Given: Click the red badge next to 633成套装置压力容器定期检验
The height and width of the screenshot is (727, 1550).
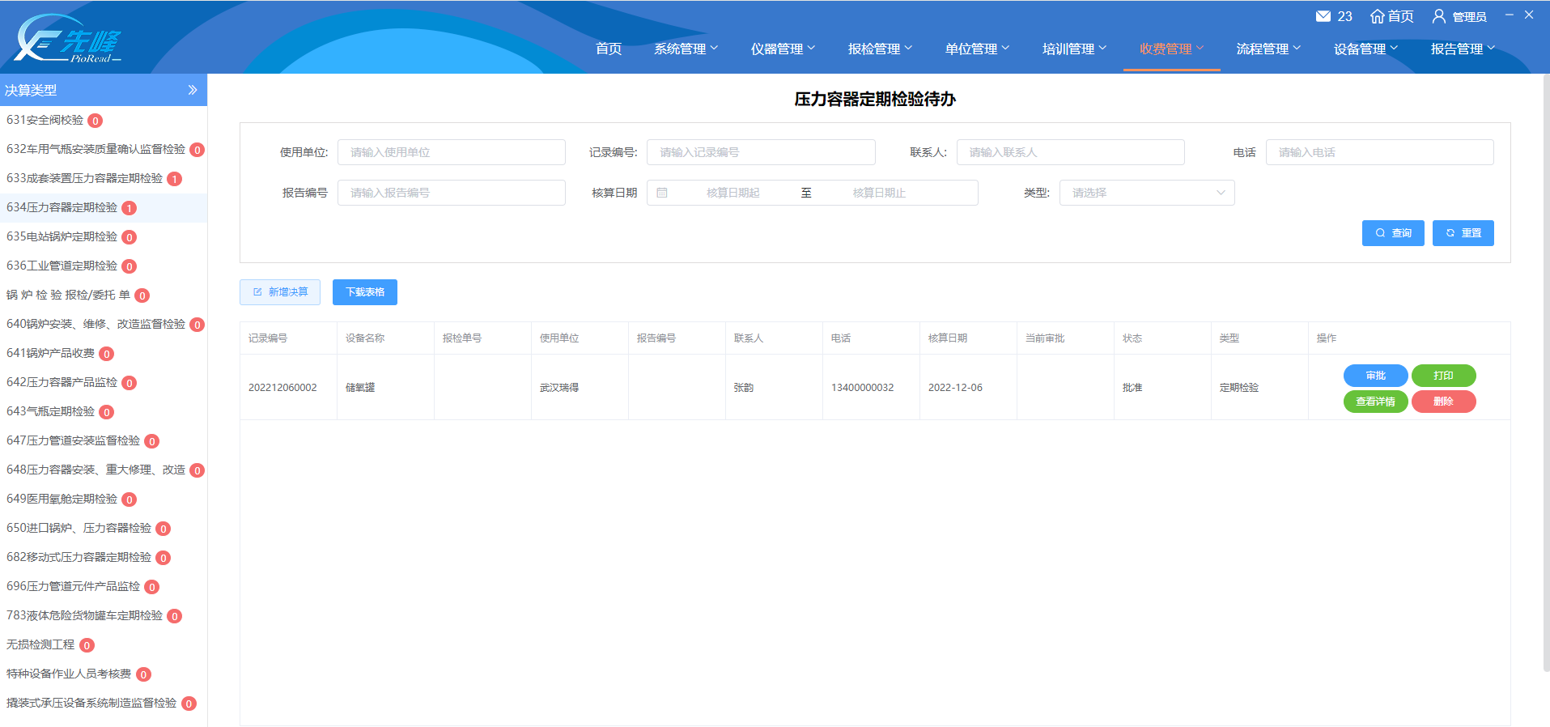Looking at the screenshot, I should click(x=174, y=179).
